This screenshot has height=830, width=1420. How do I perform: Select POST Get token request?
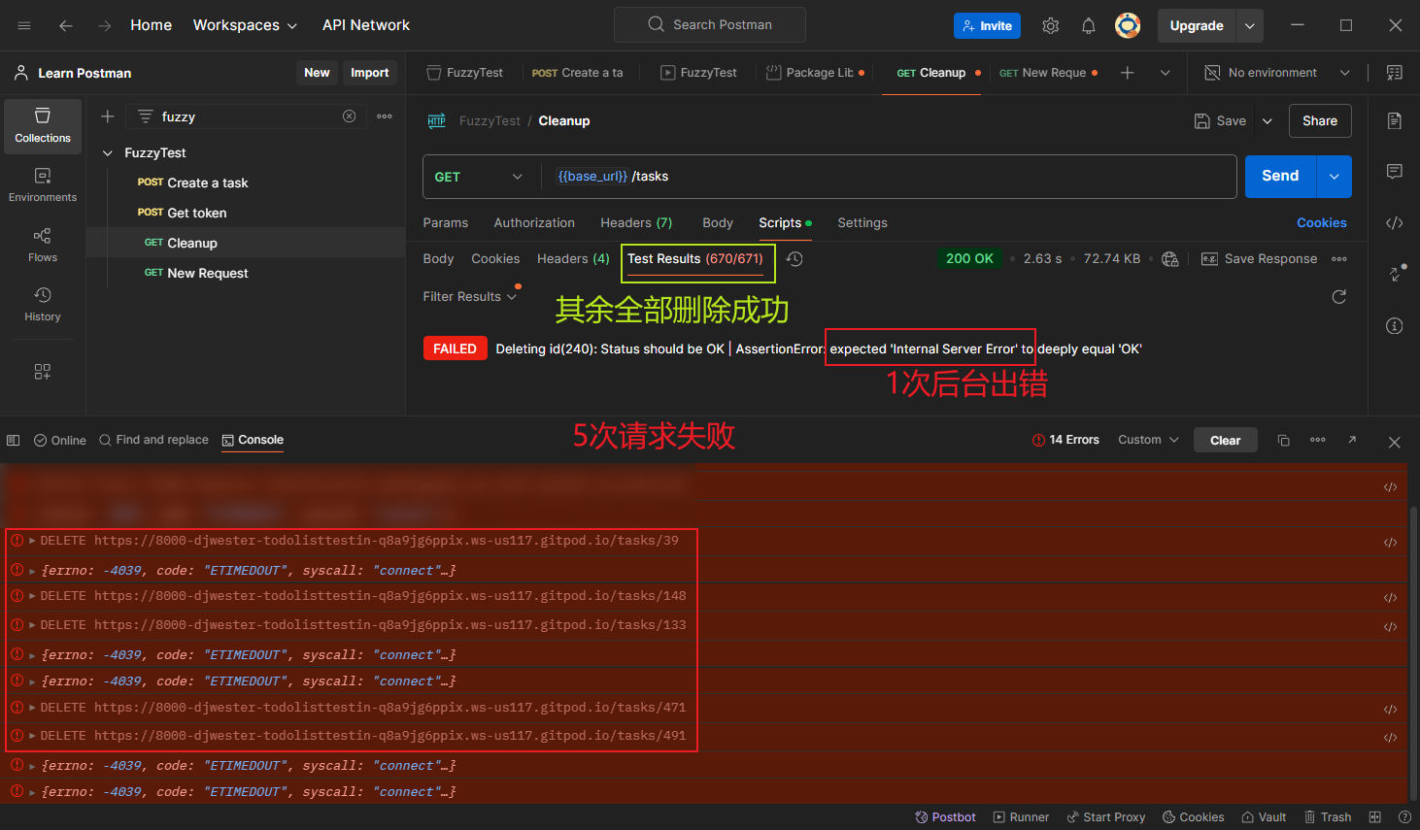coord(246,214)
